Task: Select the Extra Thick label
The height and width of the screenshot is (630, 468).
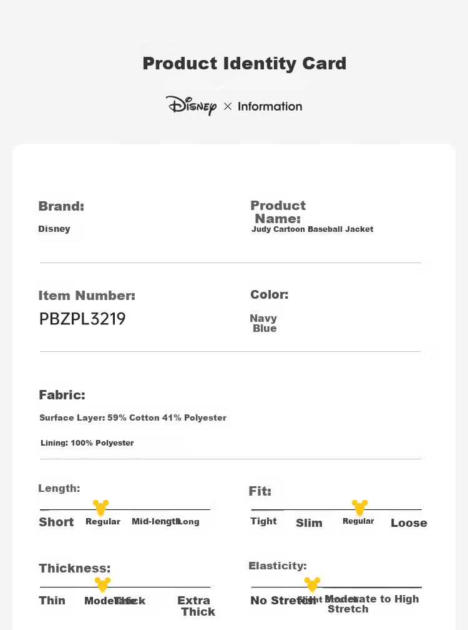Action: (197, 606)
